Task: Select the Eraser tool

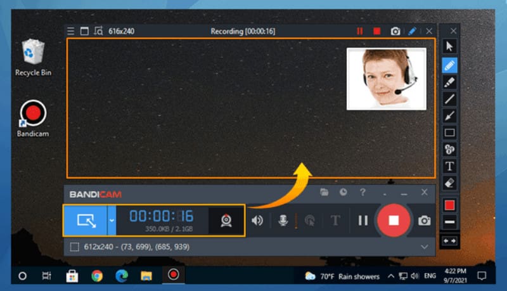Action: [x=449, y=183]
